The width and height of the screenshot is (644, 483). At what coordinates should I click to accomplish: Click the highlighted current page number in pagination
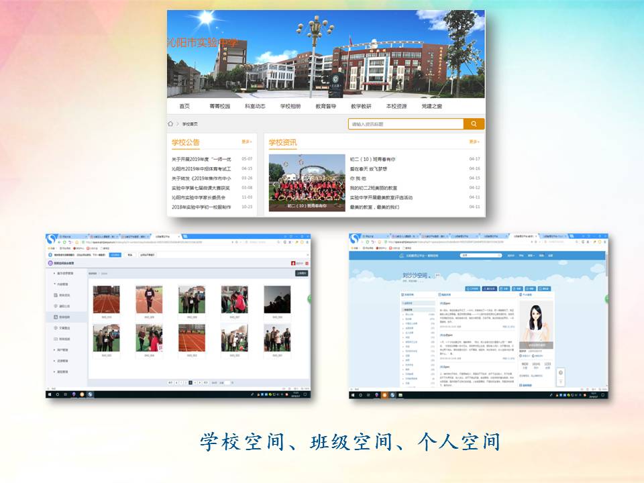[x=191, y=382]
